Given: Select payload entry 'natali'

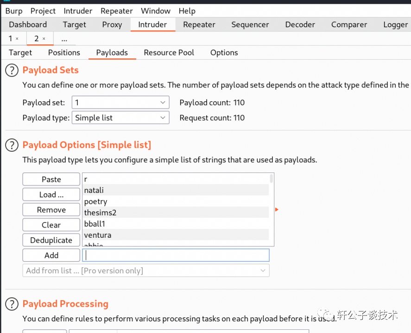Looking at the screenshot, I should click(x=176, y=190).
